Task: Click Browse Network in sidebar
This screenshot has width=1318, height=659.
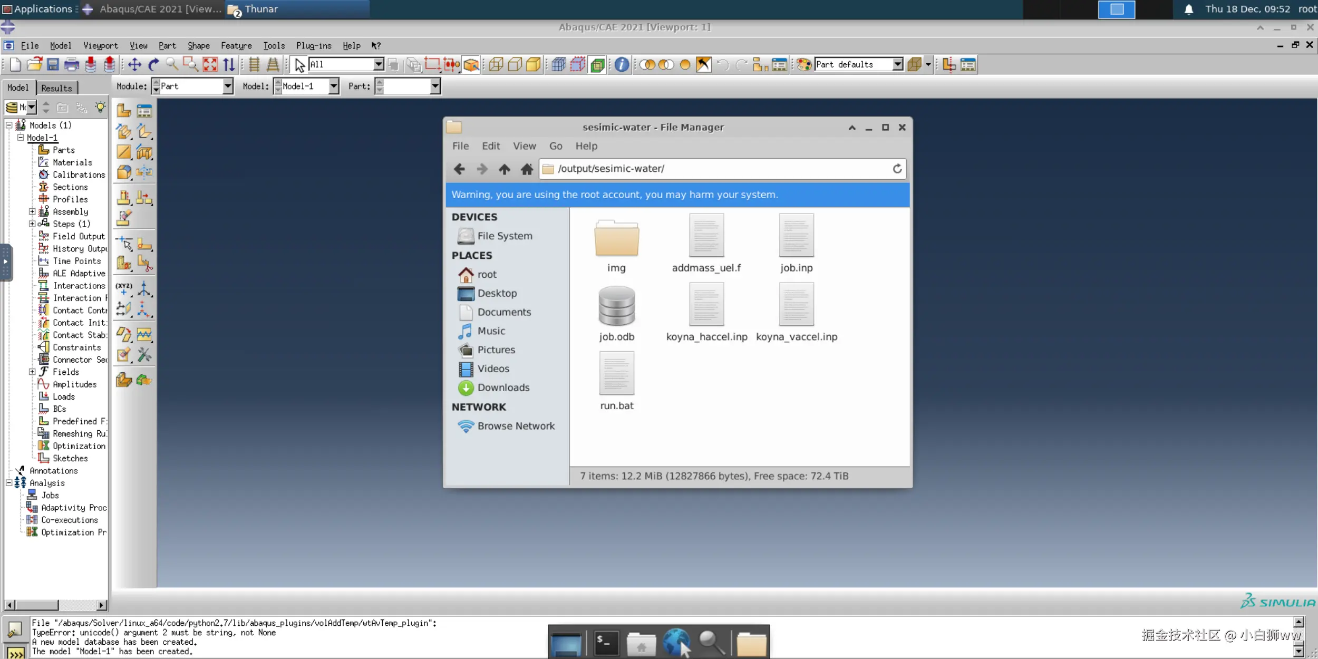Action: point(516,426)
